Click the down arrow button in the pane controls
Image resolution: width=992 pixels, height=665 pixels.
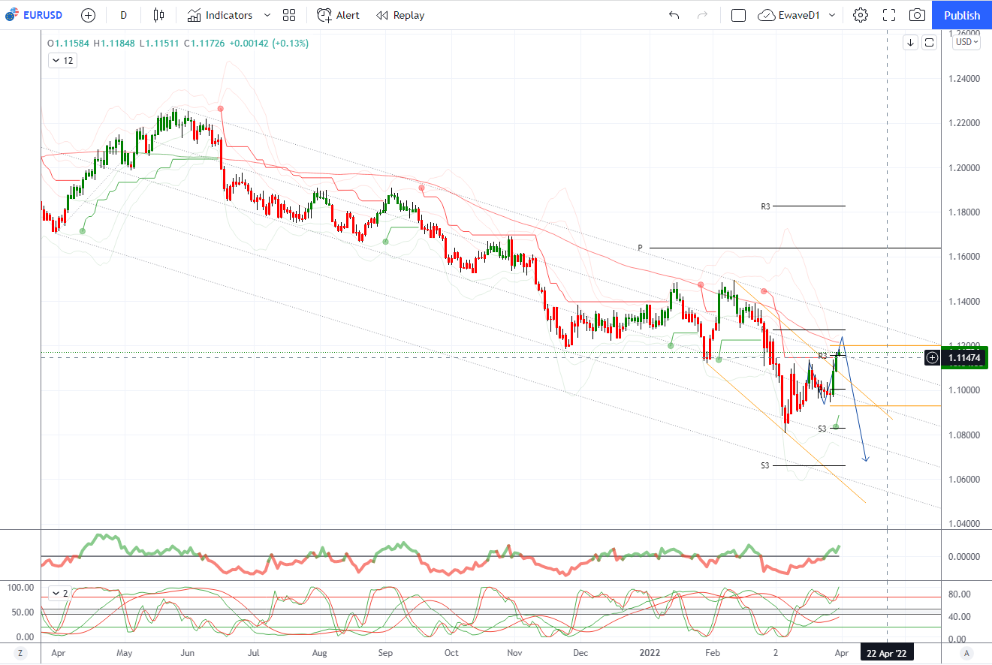910,42
